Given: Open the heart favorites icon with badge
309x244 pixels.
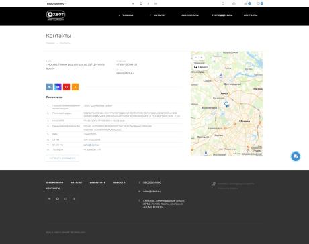Looking at the screenshot, I should point(260,3).
